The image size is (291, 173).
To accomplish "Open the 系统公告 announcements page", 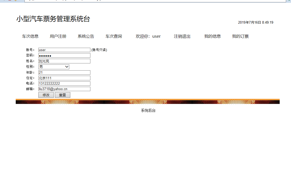I will coord(86,36).
